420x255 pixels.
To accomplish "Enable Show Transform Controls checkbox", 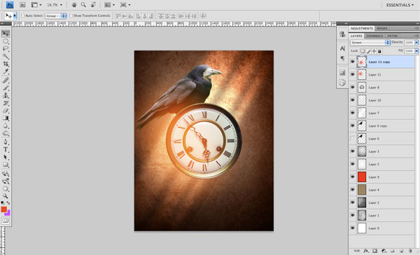I will tap(71, 16).
